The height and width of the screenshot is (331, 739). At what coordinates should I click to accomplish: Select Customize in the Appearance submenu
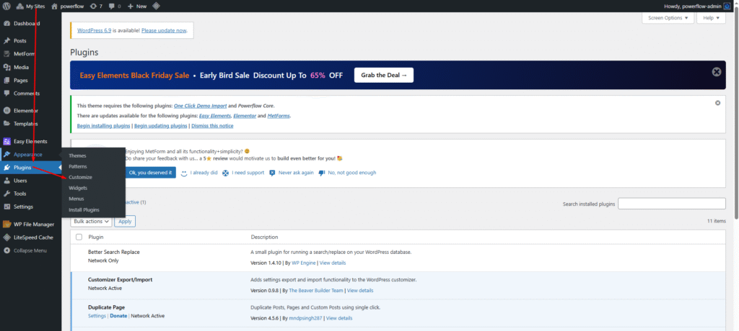[x=80, y=177]
